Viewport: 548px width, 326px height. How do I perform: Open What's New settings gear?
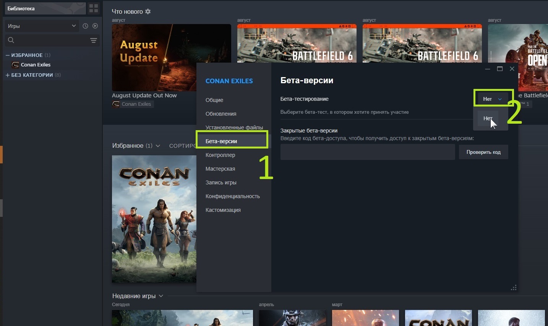148,11
